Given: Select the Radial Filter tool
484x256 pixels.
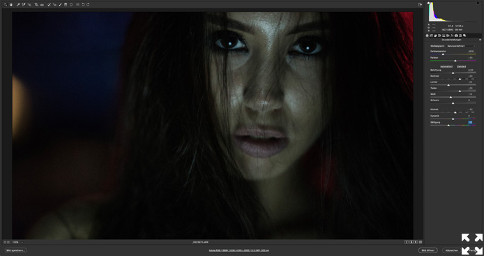Looking at the screenshot, I should coord(71,5).
